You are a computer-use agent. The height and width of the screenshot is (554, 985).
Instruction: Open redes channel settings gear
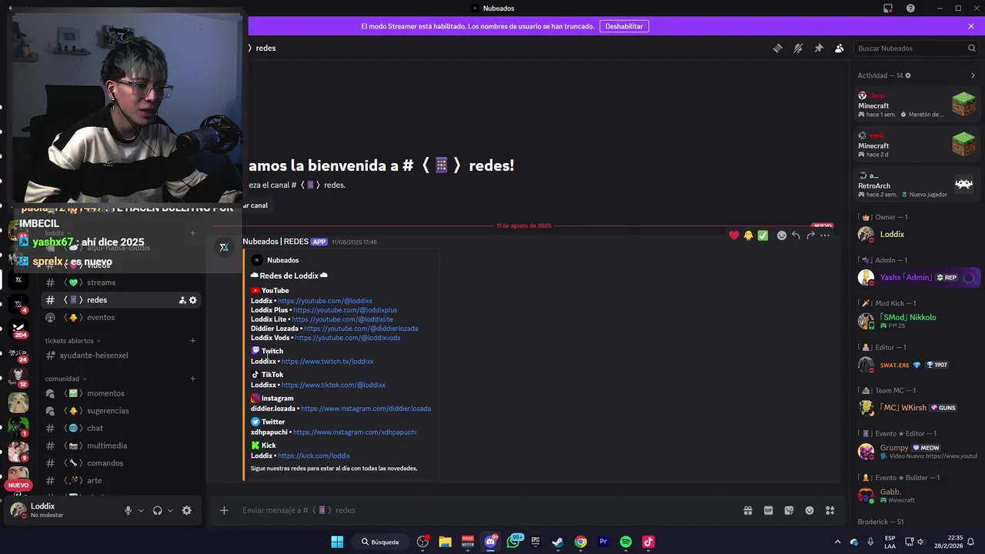coord(193,300)
